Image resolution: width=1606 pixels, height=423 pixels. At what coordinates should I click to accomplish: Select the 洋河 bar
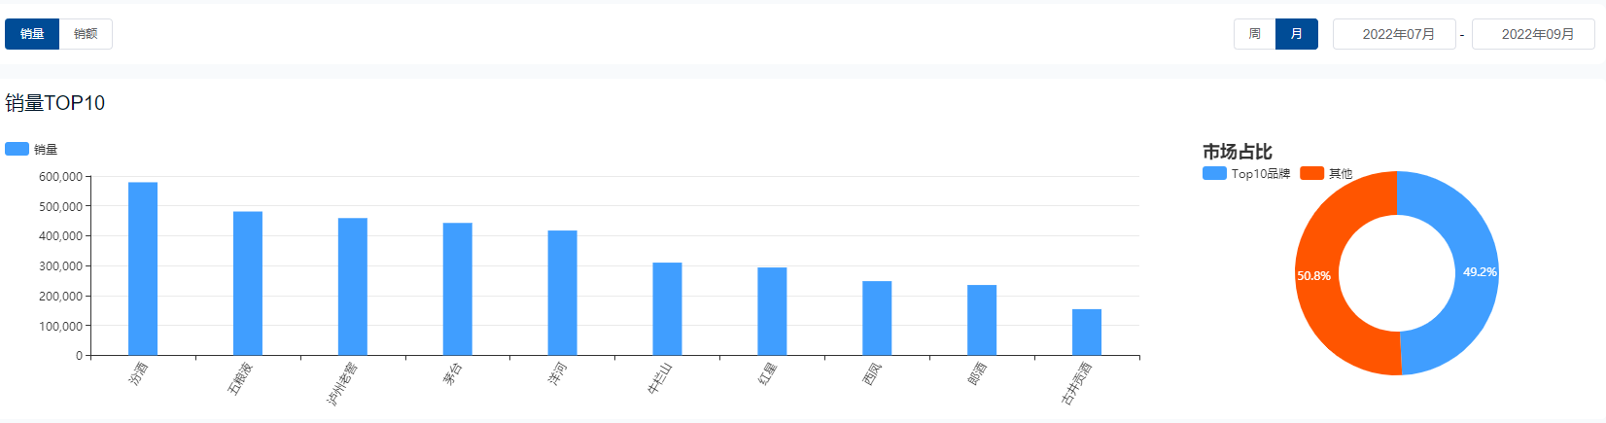[562, 293]
